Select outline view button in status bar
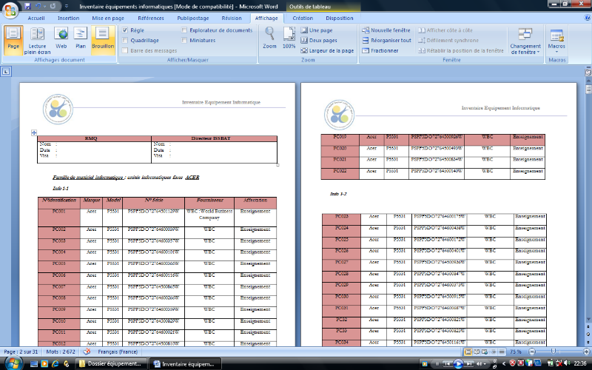The image size is (592, 370). pyautogui.click(x=493, y=352)
